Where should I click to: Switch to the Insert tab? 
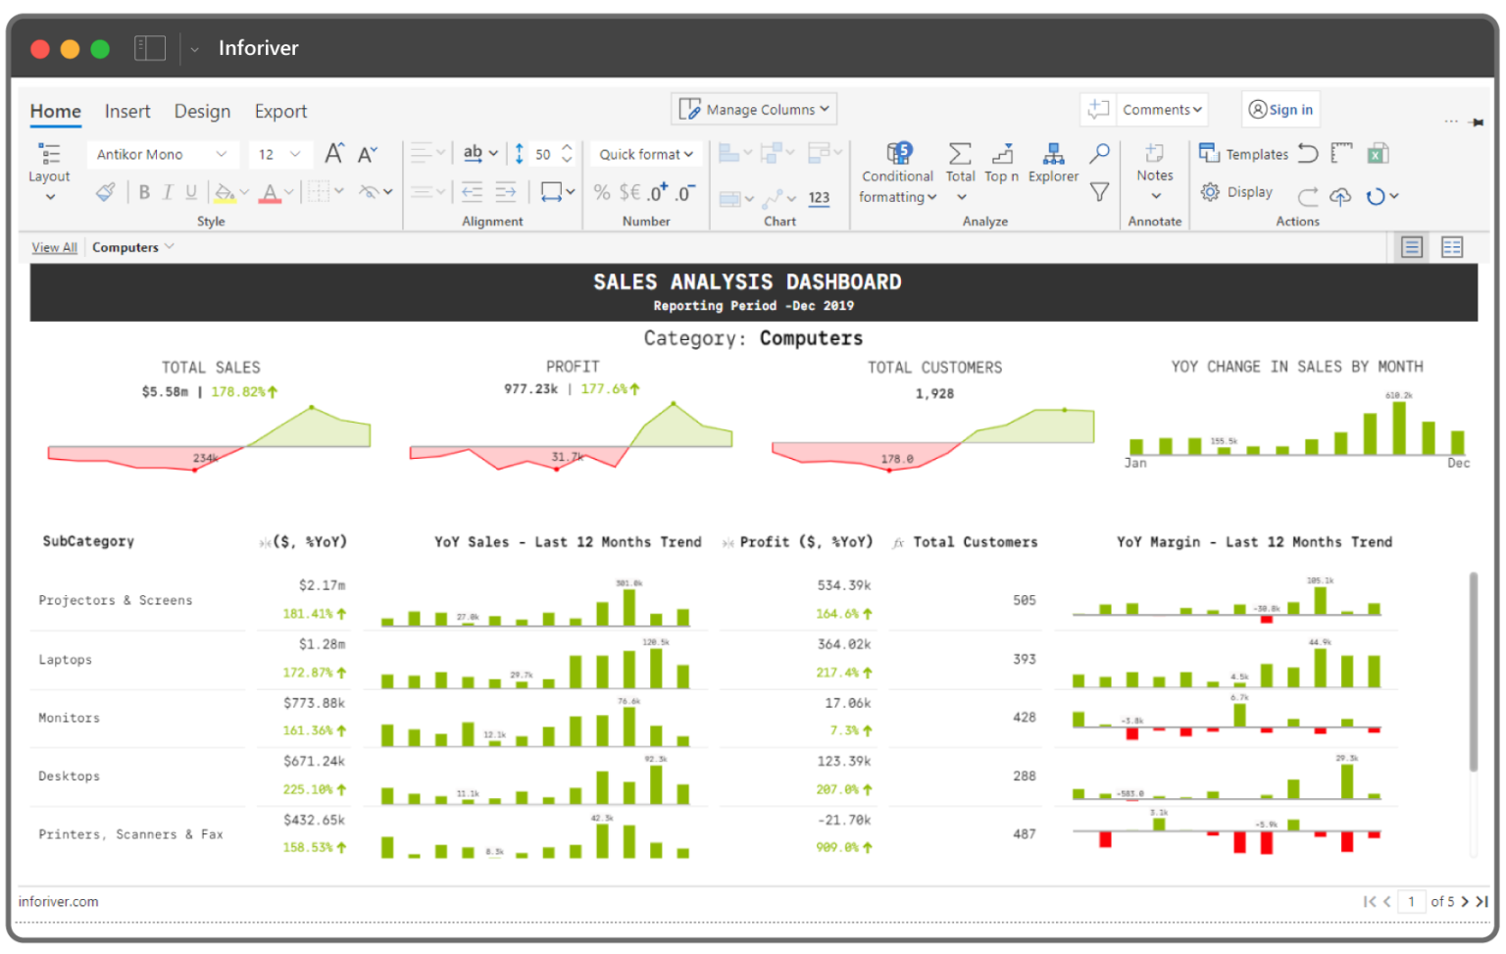tap(127, 112)
